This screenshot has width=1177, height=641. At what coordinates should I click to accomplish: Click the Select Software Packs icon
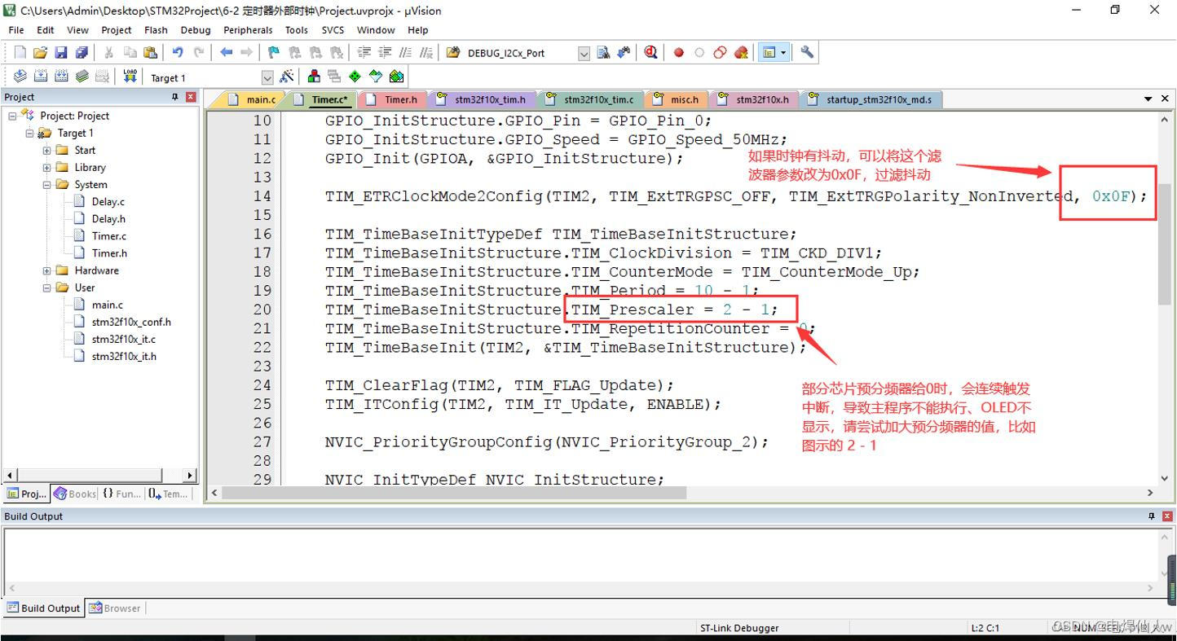[376, 77]
